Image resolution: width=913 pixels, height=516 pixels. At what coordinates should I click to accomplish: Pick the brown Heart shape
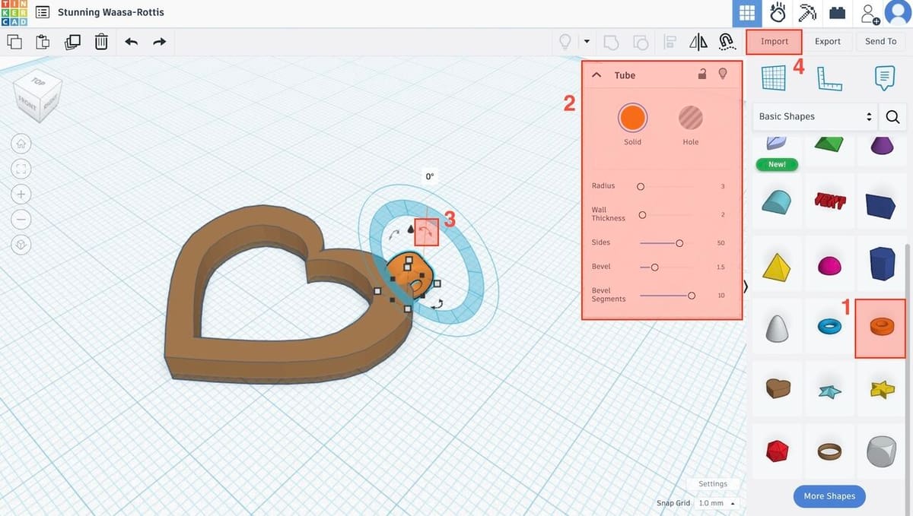tap(778, 388)
